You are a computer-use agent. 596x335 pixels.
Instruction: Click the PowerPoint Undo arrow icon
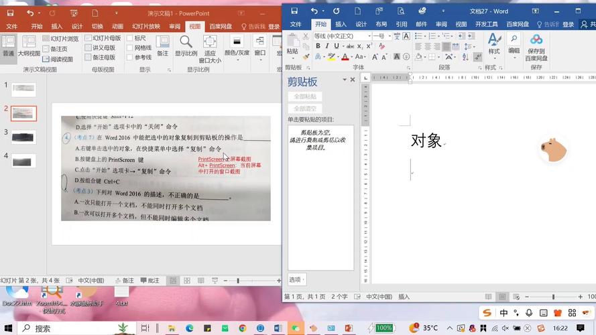pyautogui.click(x=29, y=13)
